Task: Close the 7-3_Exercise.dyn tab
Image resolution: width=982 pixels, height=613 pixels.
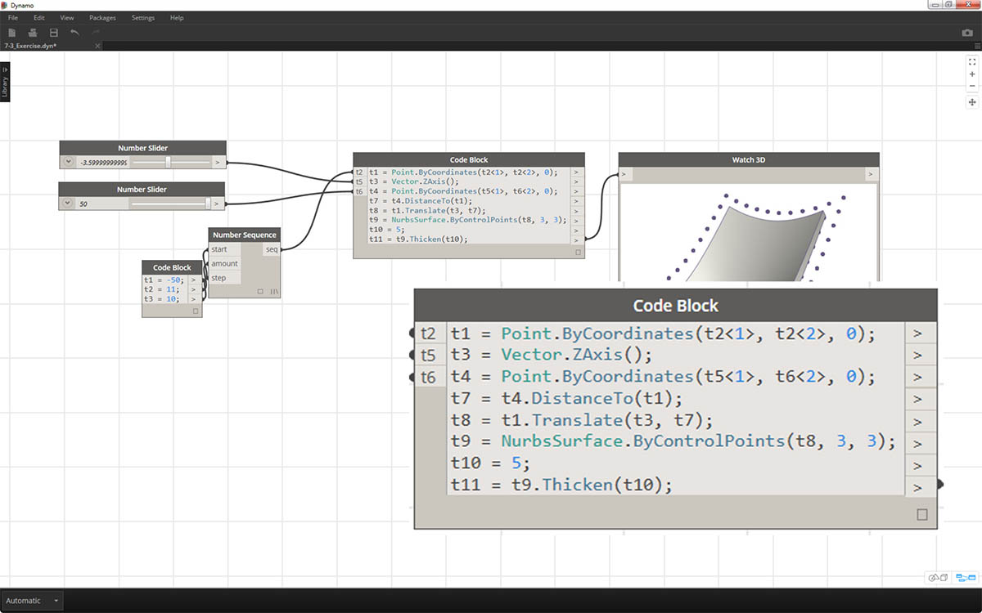Action: point(97,46)
